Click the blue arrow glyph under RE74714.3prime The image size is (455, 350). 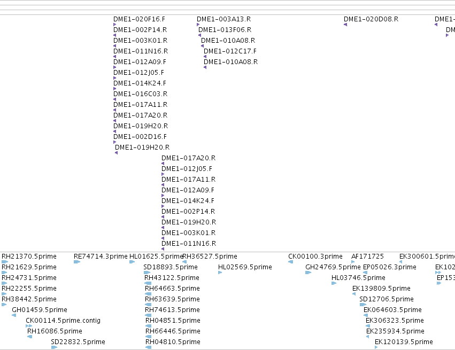pyautogui.click(x=77, y=262)
